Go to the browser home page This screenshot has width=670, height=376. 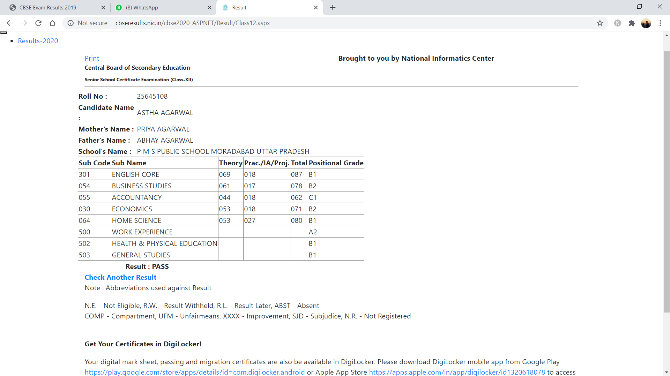tap(52, 23)
